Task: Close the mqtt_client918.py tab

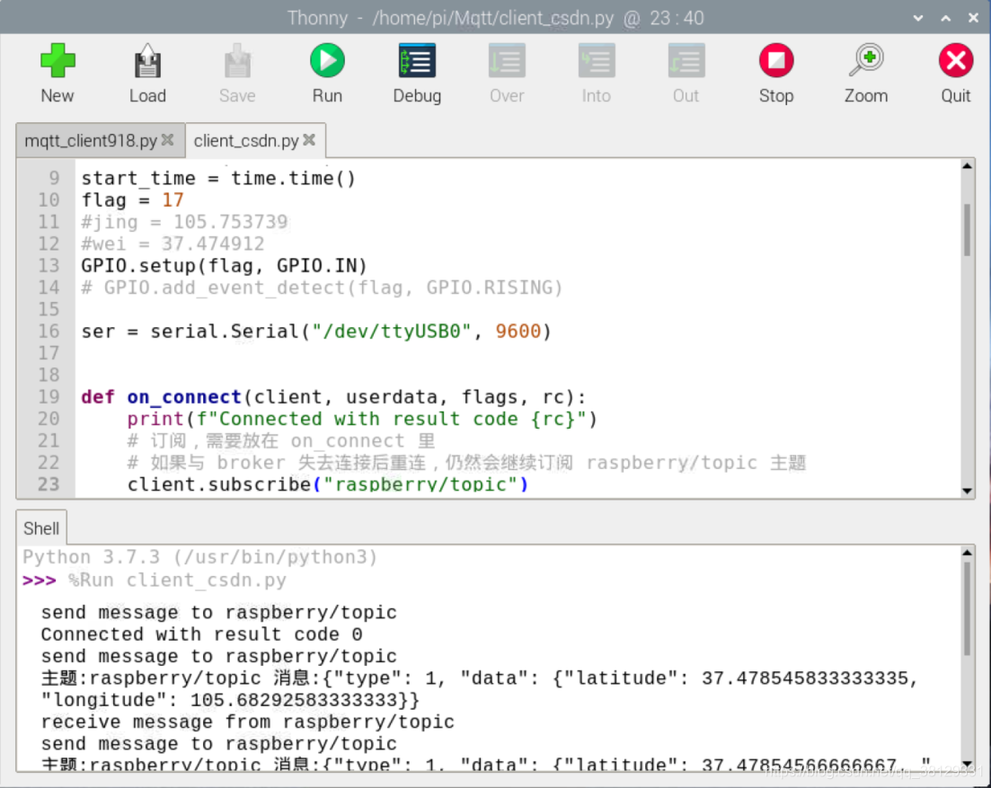Action: (167, 139)
